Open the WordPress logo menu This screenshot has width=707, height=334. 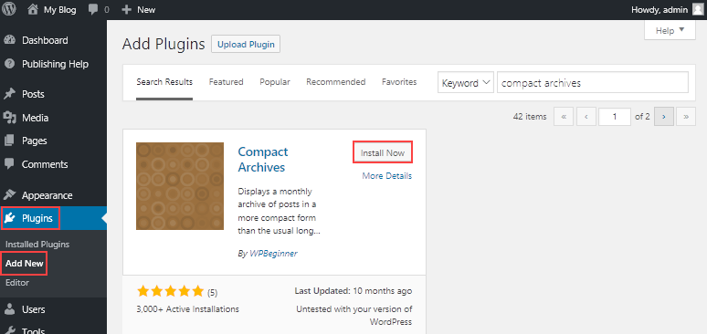click(x=9, y=9)
